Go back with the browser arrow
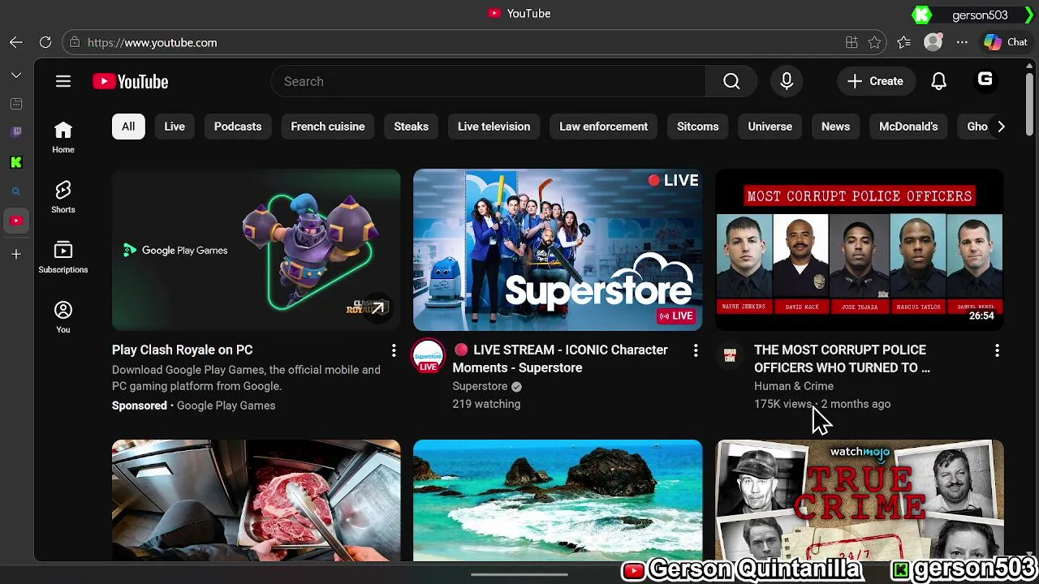The image size is (1039, 584). coord(16,42)
